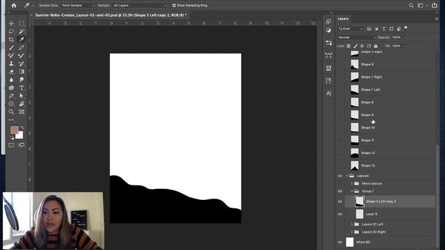Screen dimensions: 445x250
Task: Swap foreground and background colors
Action: point(22,128)
